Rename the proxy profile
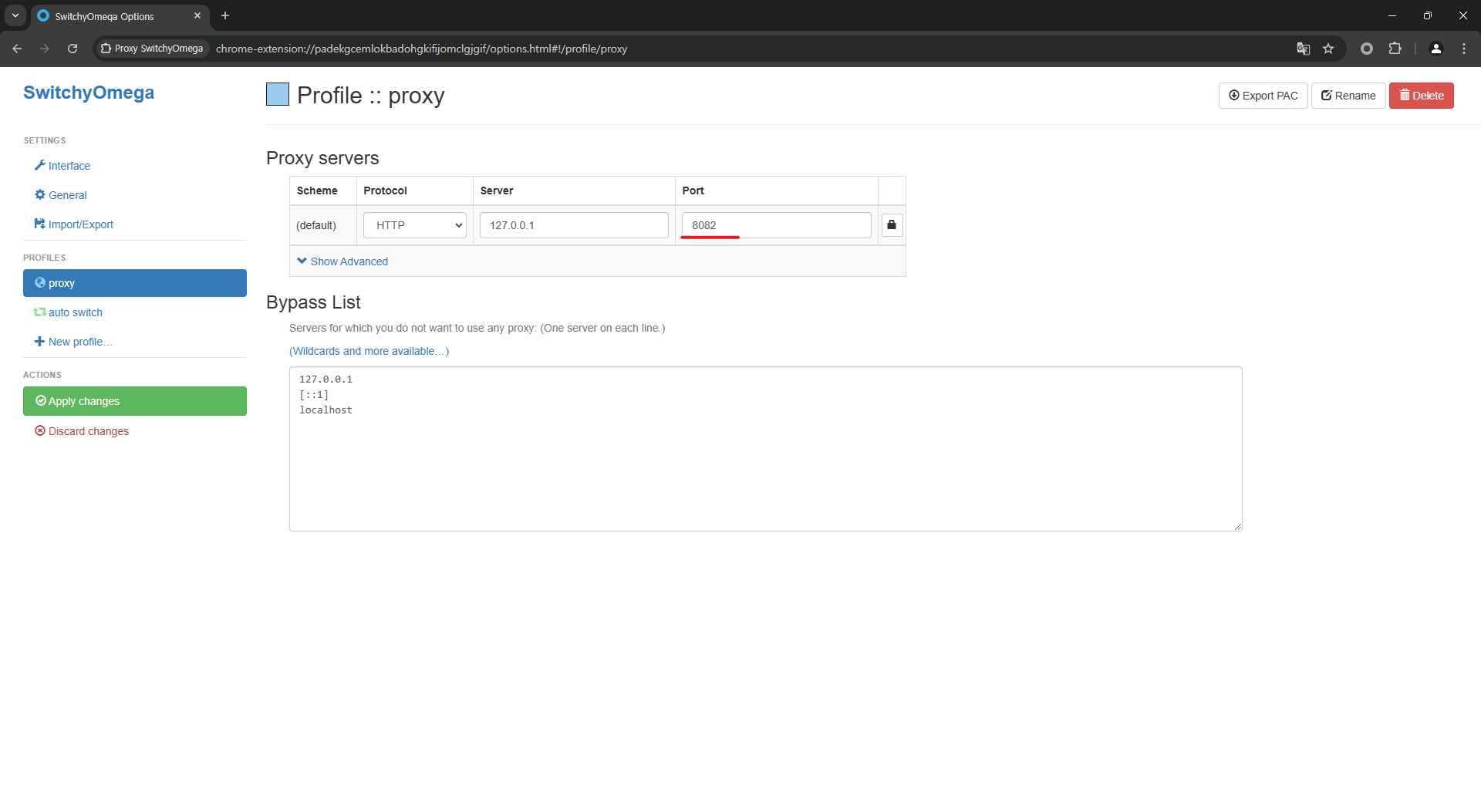This screenshot has height=796, width=1481. tap(1348, 96)
